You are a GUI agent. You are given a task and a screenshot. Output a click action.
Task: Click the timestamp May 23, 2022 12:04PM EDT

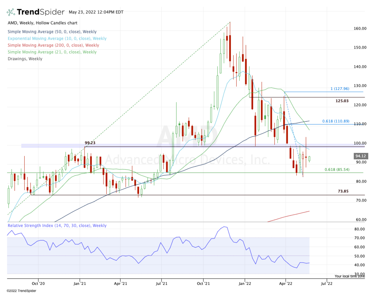click(96, 12)
